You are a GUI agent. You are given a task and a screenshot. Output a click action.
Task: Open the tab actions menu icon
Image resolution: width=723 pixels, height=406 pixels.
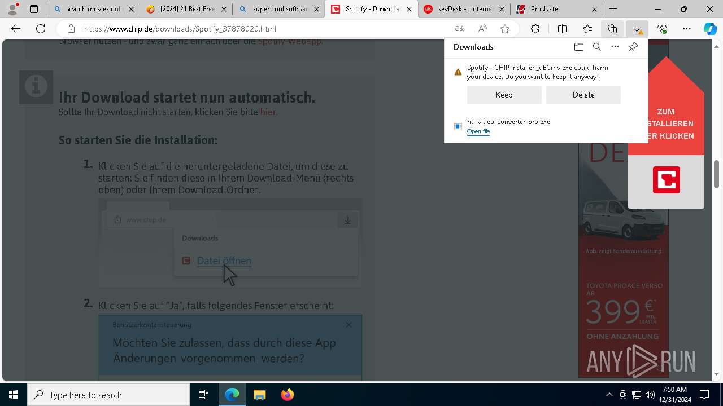34,9
